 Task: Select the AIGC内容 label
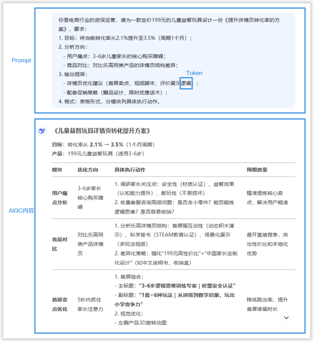21,211
